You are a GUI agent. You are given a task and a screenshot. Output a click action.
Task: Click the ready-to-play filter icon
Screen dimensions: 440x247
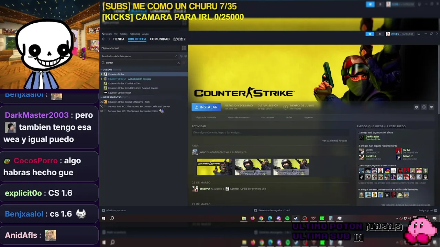186,56
